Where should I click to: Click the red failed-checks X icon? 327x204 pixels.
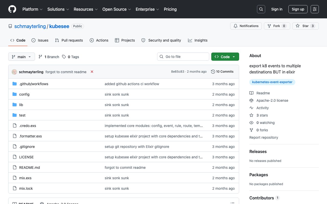pos(92,72)
